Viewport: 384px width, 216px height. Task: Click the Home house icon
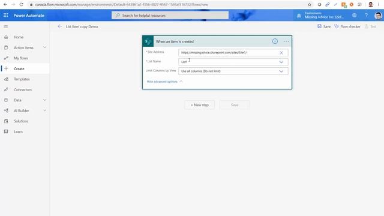pyautogui.click(x=6, y=37)
